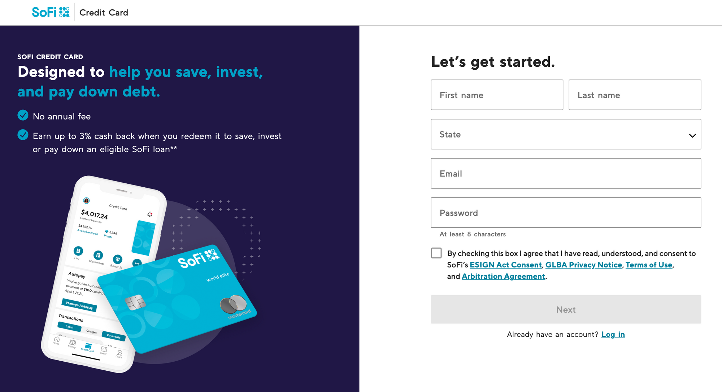The image size is (722, 392).
Task: Click the SoFi logo in header
Action: [51, 12]
